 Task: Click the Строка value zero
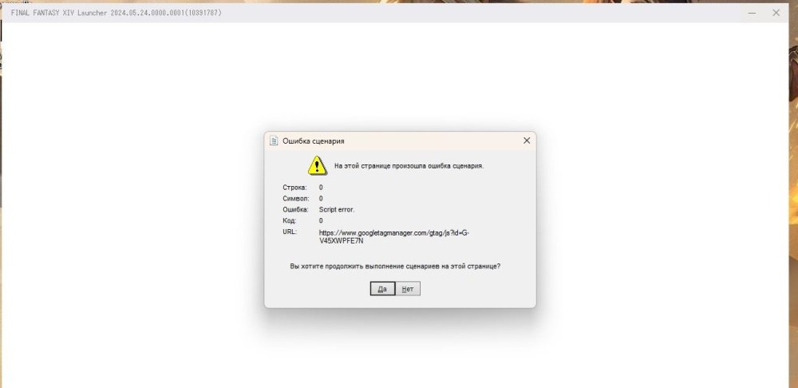321,188
